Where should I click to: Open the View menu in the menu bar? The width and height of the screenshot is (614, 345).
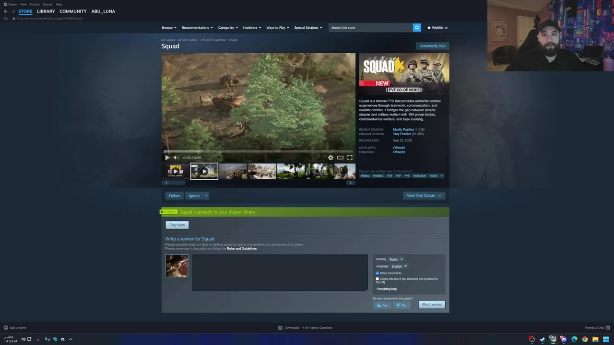point(24,4)
